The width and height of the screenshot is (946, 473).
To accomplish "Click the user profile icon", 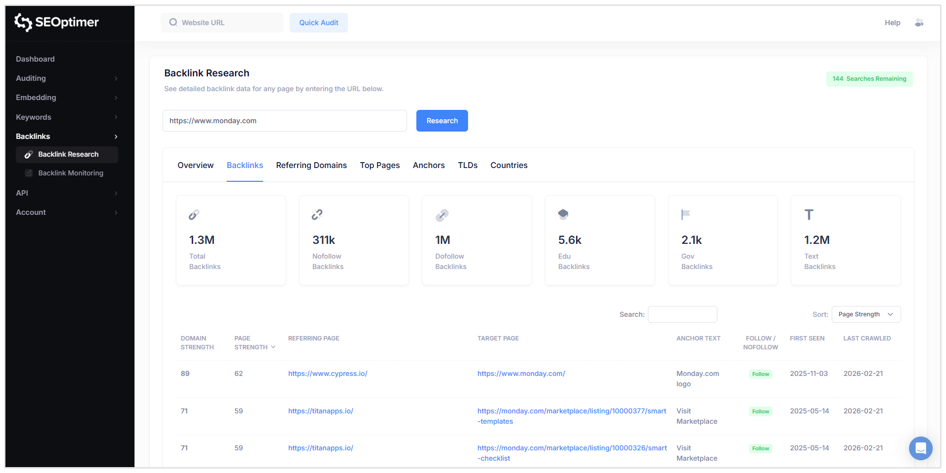I will [919, 23].
